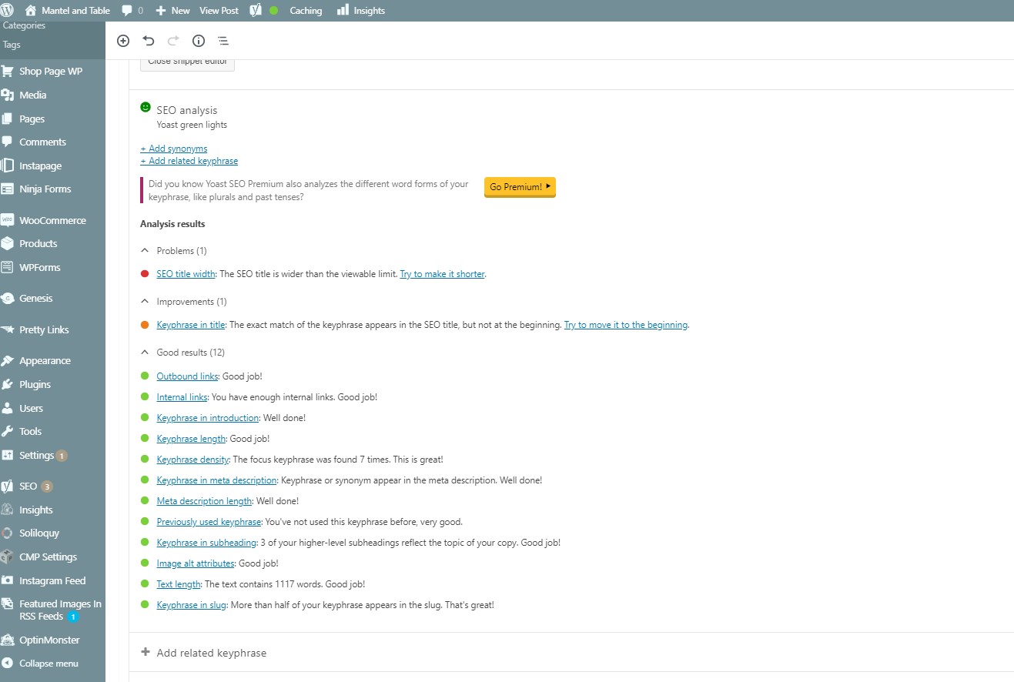Undo the last editor change
1014x682 pixels.
tap(149, 41)
